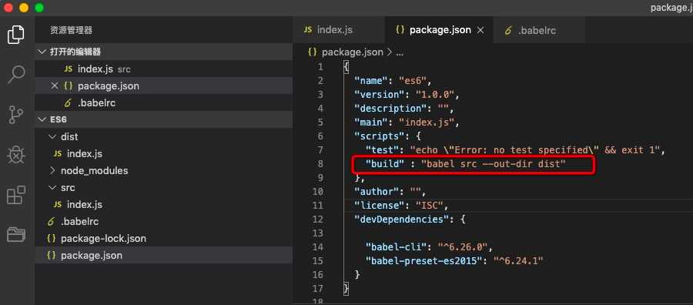This screenshot has width=693, height=305.
Task: Click the echo error script string
Action: click(535, 150)
